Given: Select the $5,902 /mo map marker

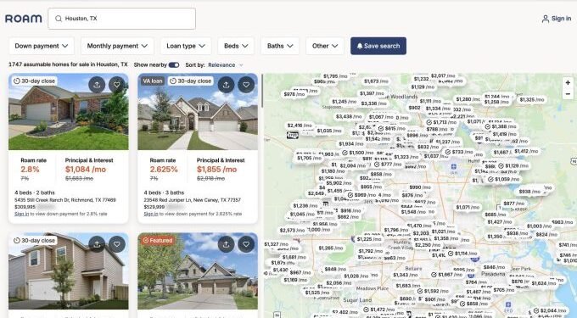Looking at the screenshot, I should coord(339,182).
